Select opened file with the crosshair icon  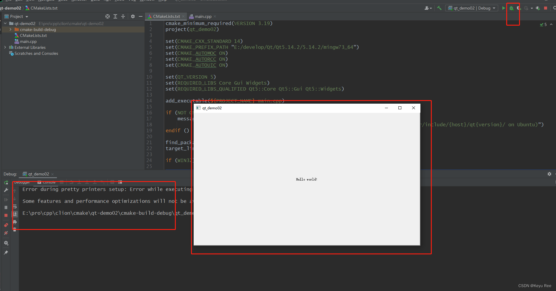tap(107, 16)
